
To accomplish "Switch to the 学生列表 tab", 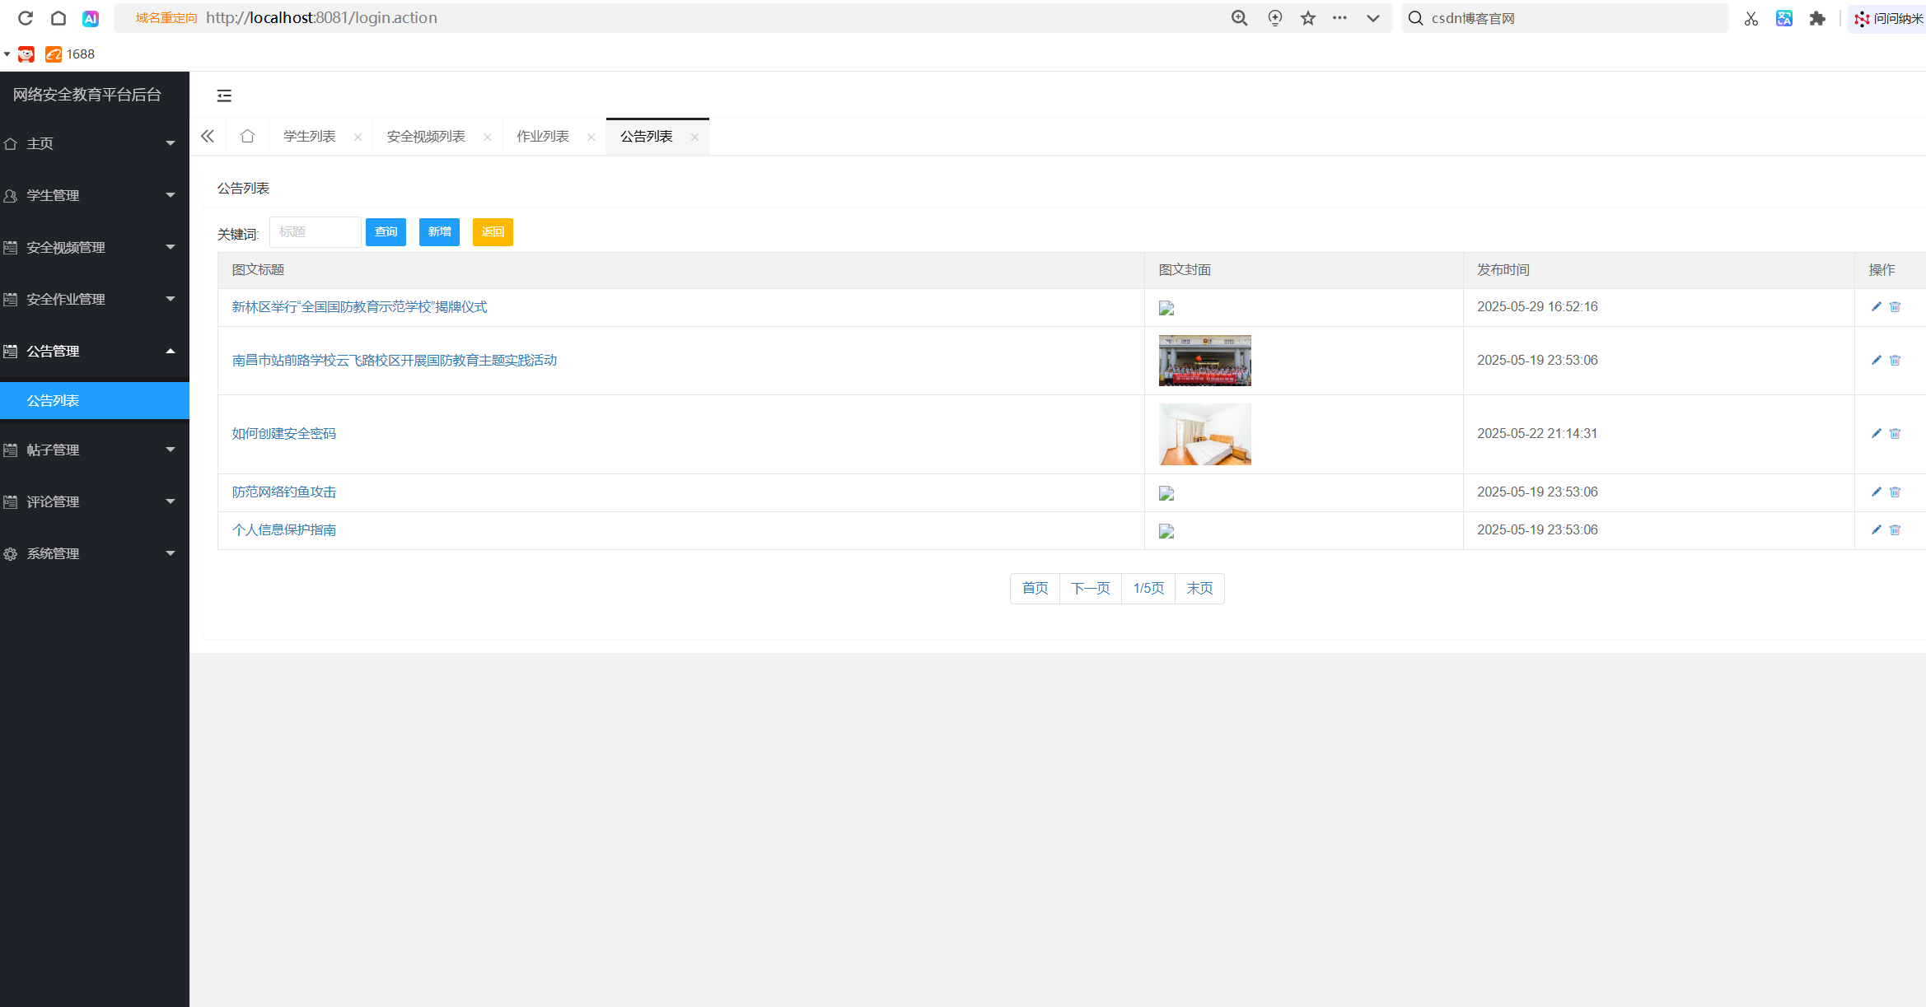I will click(310, 137).
